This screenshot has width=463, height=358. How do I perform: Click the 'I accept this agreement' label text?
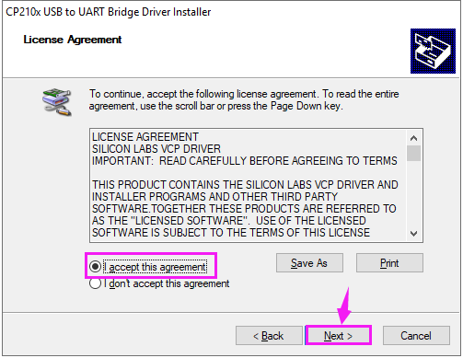tap(156, 267)
